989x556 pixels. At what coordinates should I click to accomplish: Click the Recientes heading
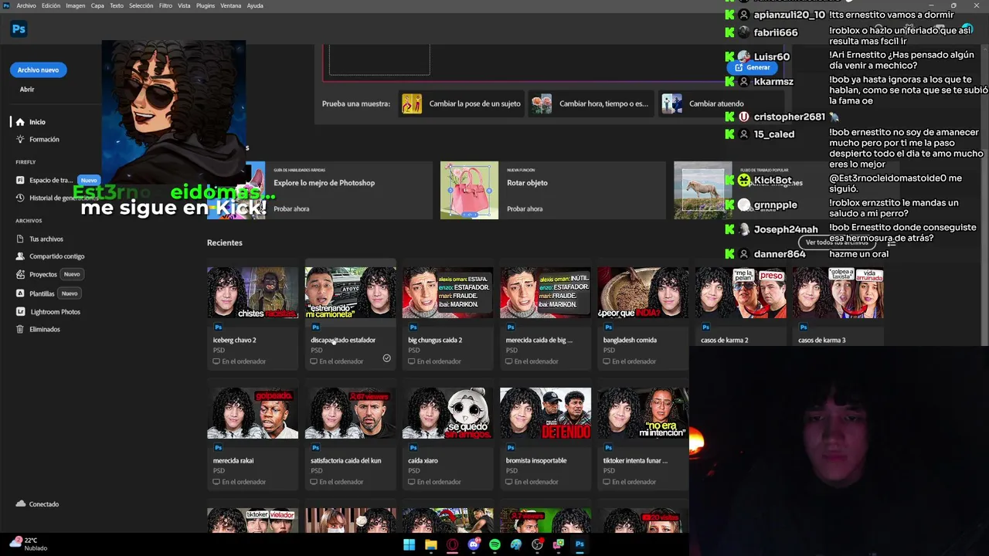[224, 242]
